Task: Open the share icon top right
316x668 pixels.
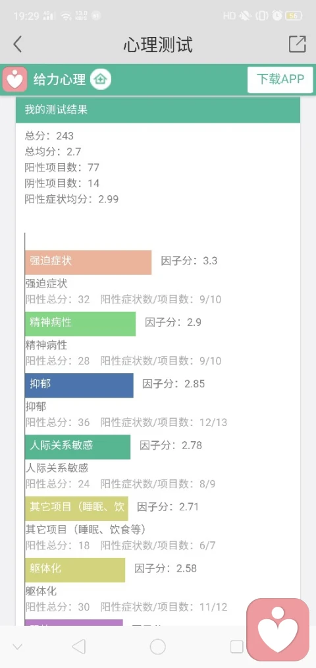Action: pos(298,44)
